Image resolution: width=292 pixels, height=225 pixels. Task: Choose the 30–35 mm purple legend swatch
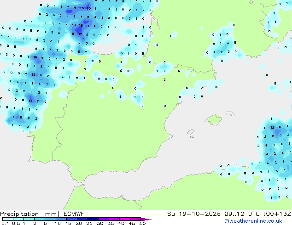103,219
